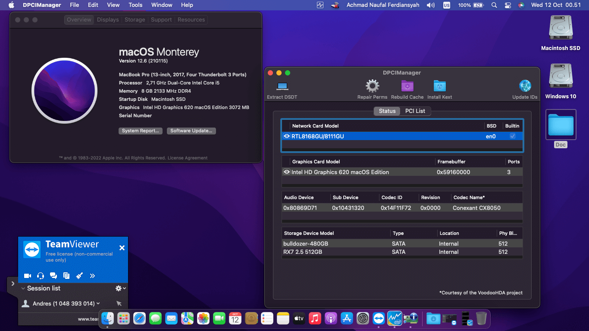Open Podcasts from the Dock
This screenshot has width=589, height=331.
pyautogui.click(x=331, y=319)
